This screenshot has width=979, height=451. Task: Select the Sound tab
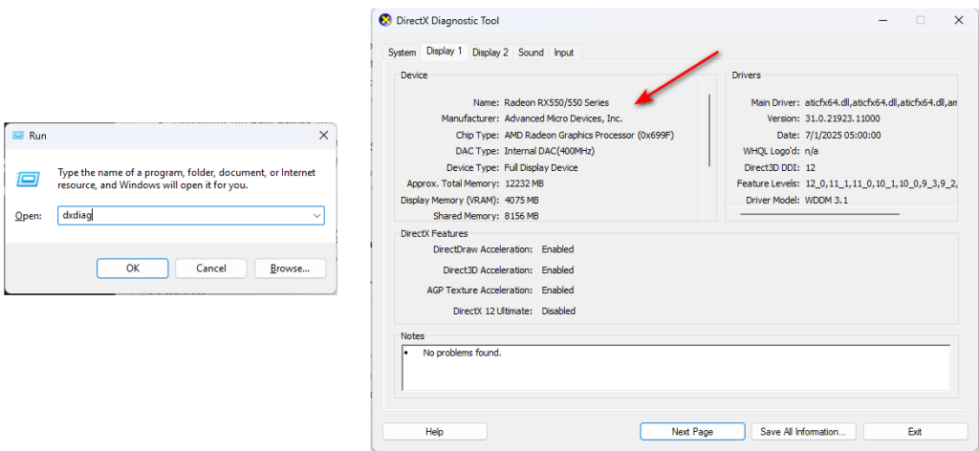(x=531, y=53)
